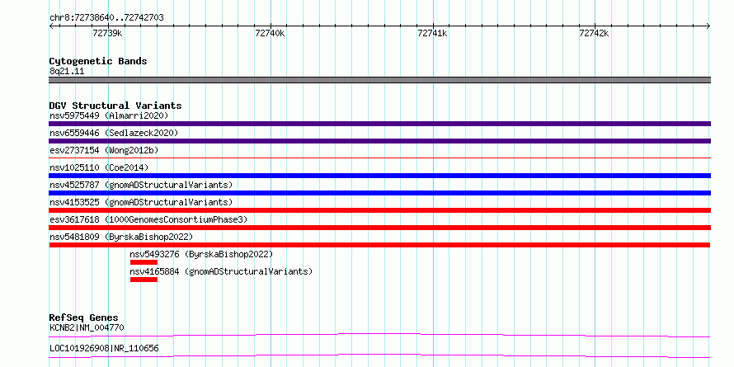Viewport: 734px width, 367px height.
Task: Click the short red bar under nsv5493276
Action: click(x=144, y=262)
